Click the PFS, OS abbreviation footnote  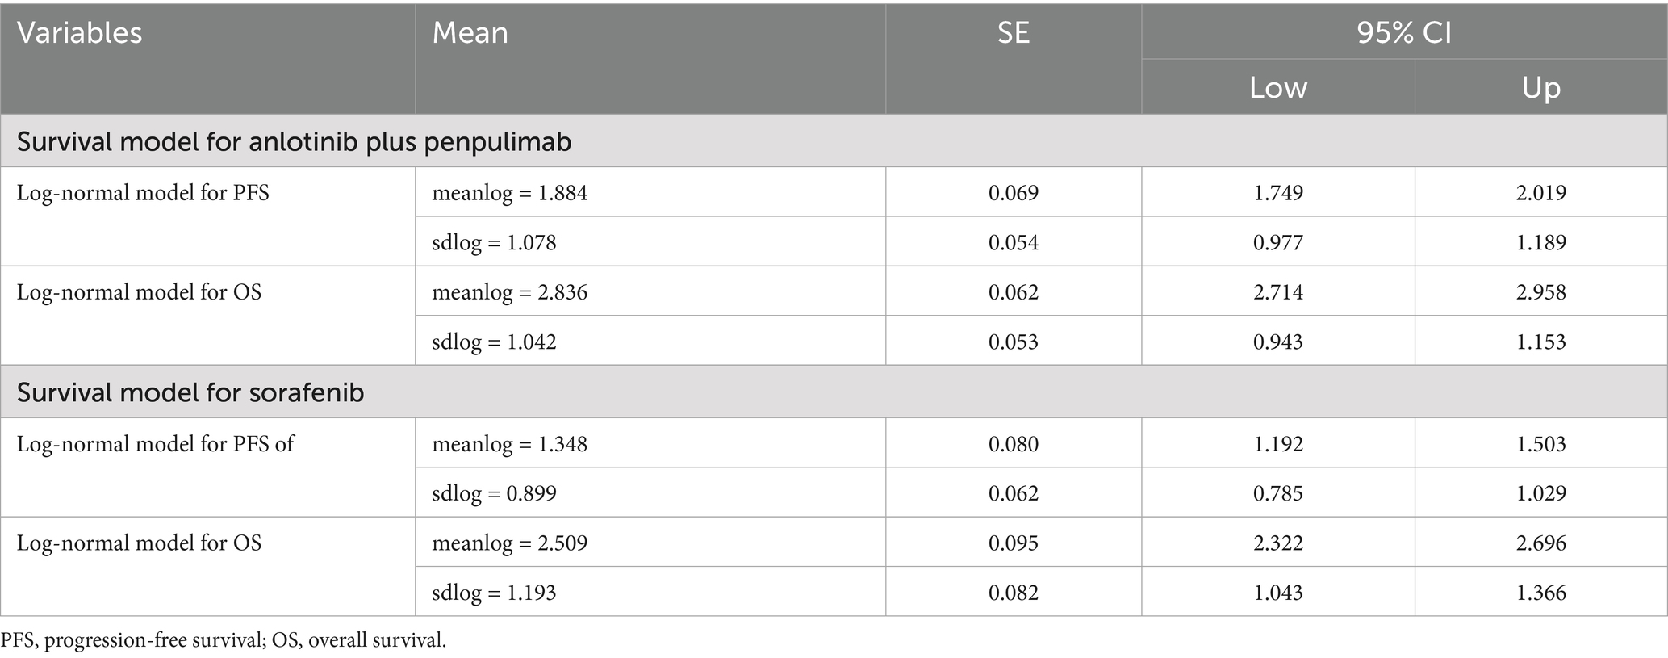click(x=223, y=641)
